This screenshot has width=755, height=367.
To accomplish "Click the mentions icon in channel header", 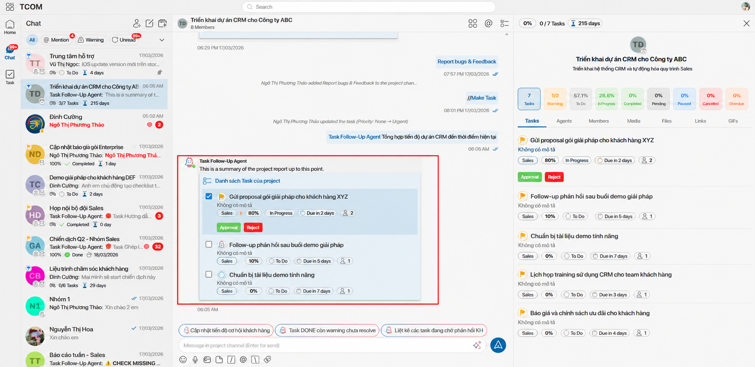I will point(488,23).
